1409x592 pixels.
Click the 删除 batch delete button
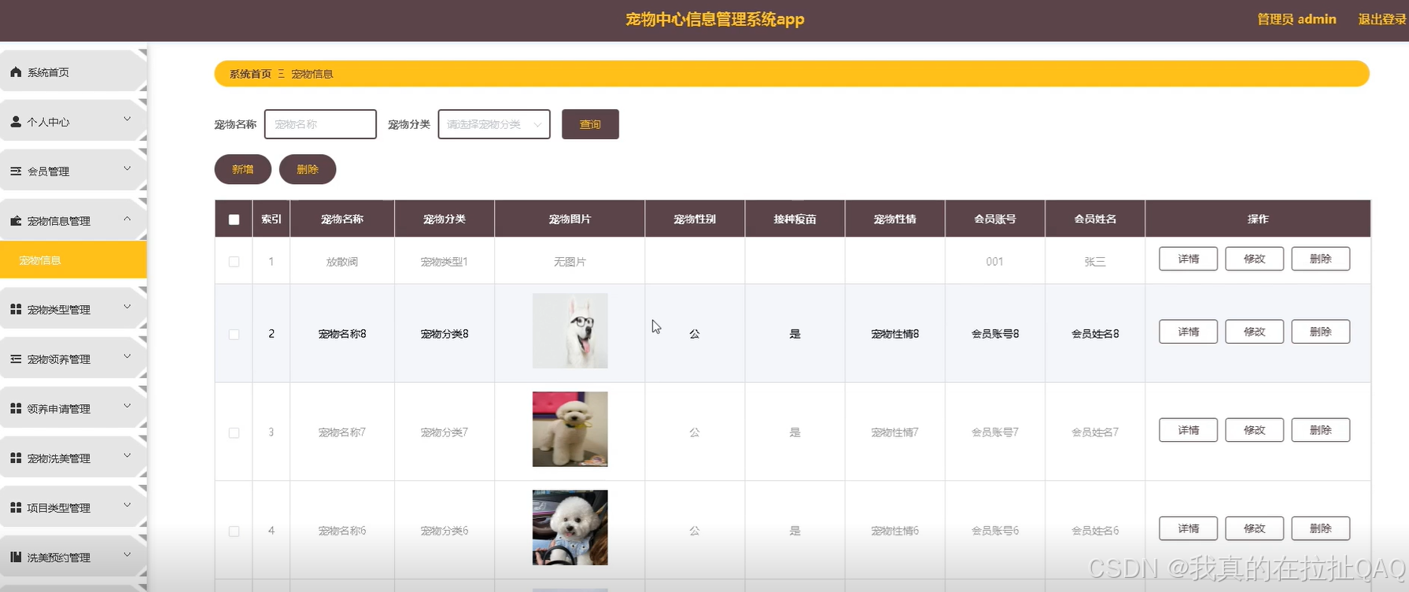[308, 169]
